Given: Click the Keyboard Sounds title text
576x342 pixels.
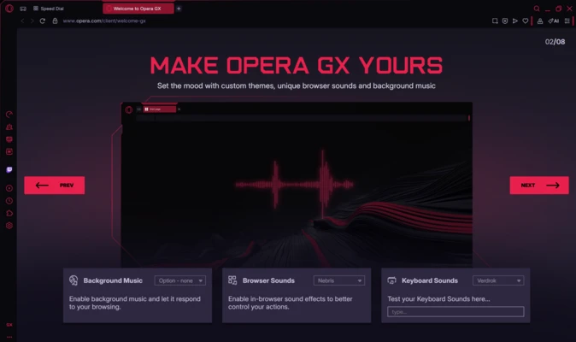Looking at the screenshot, I should 430,280.
